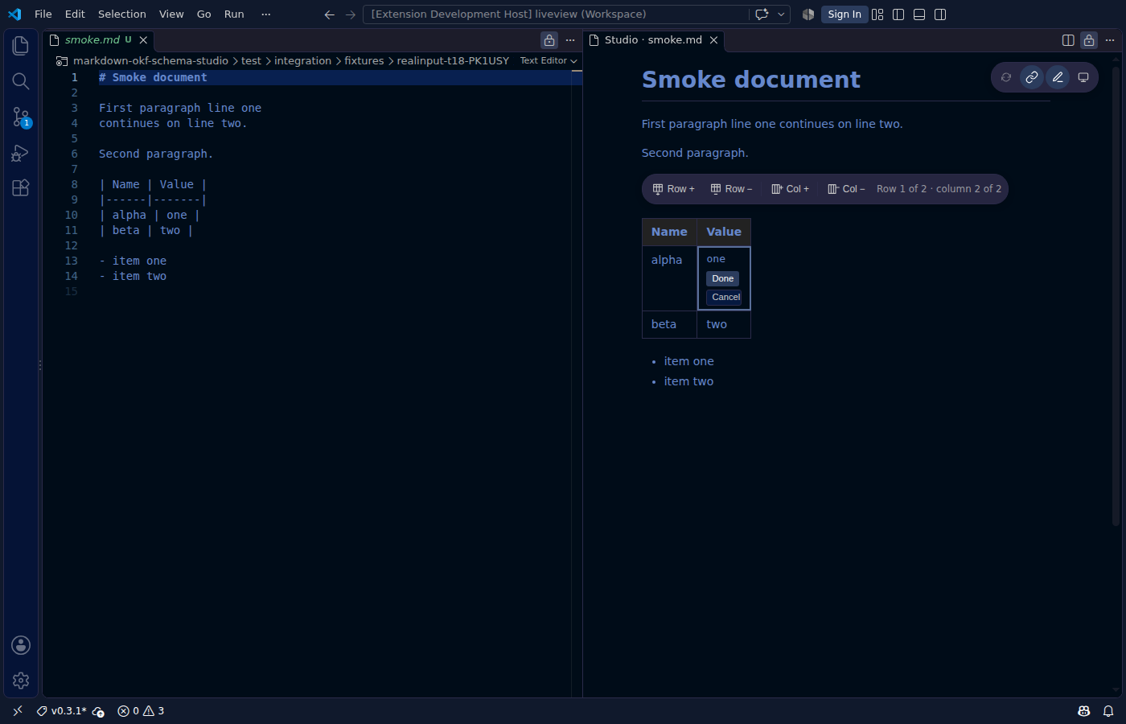This screenshot has height=724, width=1126.
Task: Open the Explorer view in activity bar
Action: [x=21, y=46]
